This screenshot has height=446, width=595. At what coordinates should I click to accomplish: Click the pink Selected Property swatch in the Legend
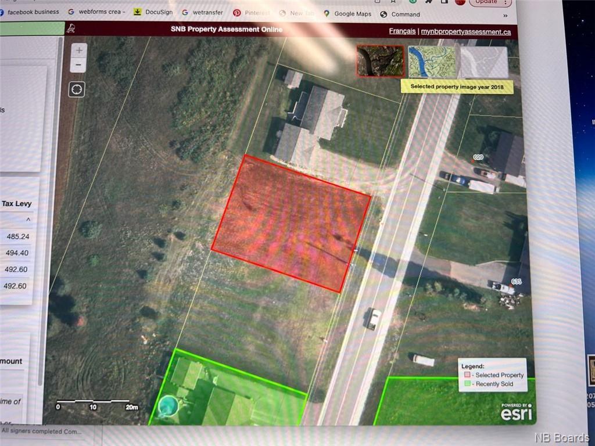[467, 375]
